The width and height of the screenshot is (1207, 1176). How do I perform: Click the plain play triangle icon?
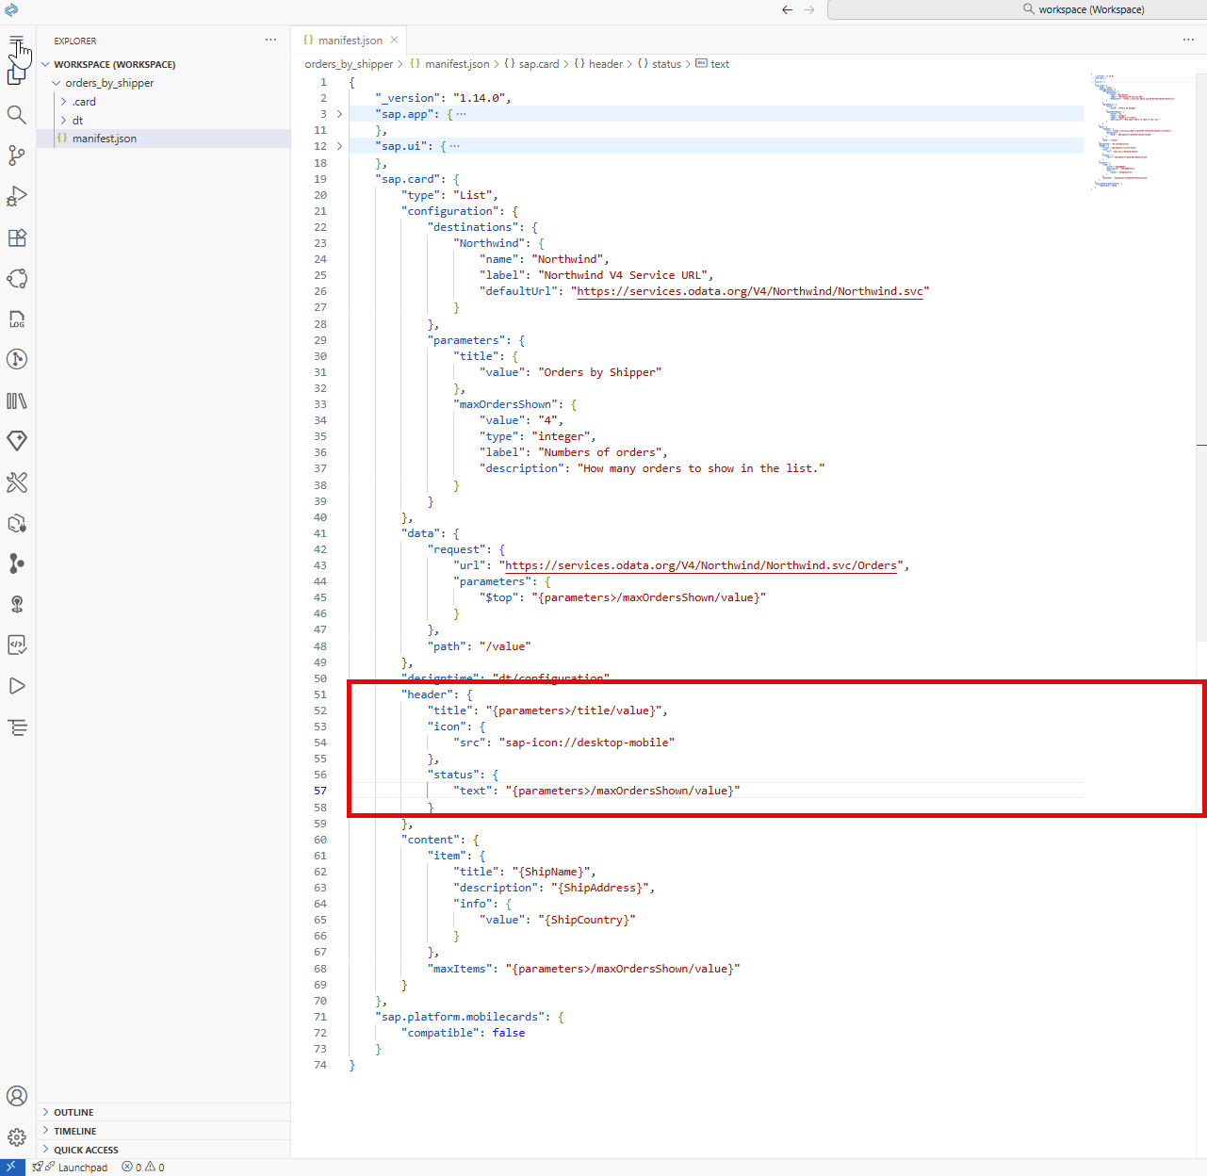[x=16, y=686]
